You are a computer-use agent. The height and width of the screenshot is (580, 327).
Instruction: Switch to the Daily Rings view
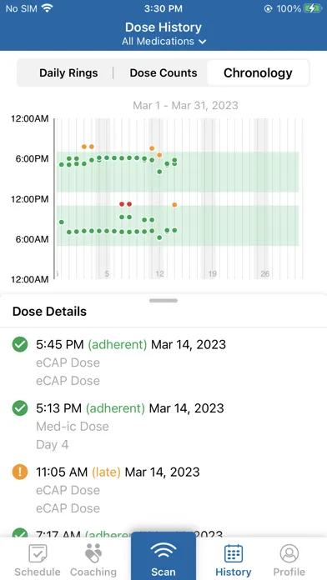(x=68, y=72)
